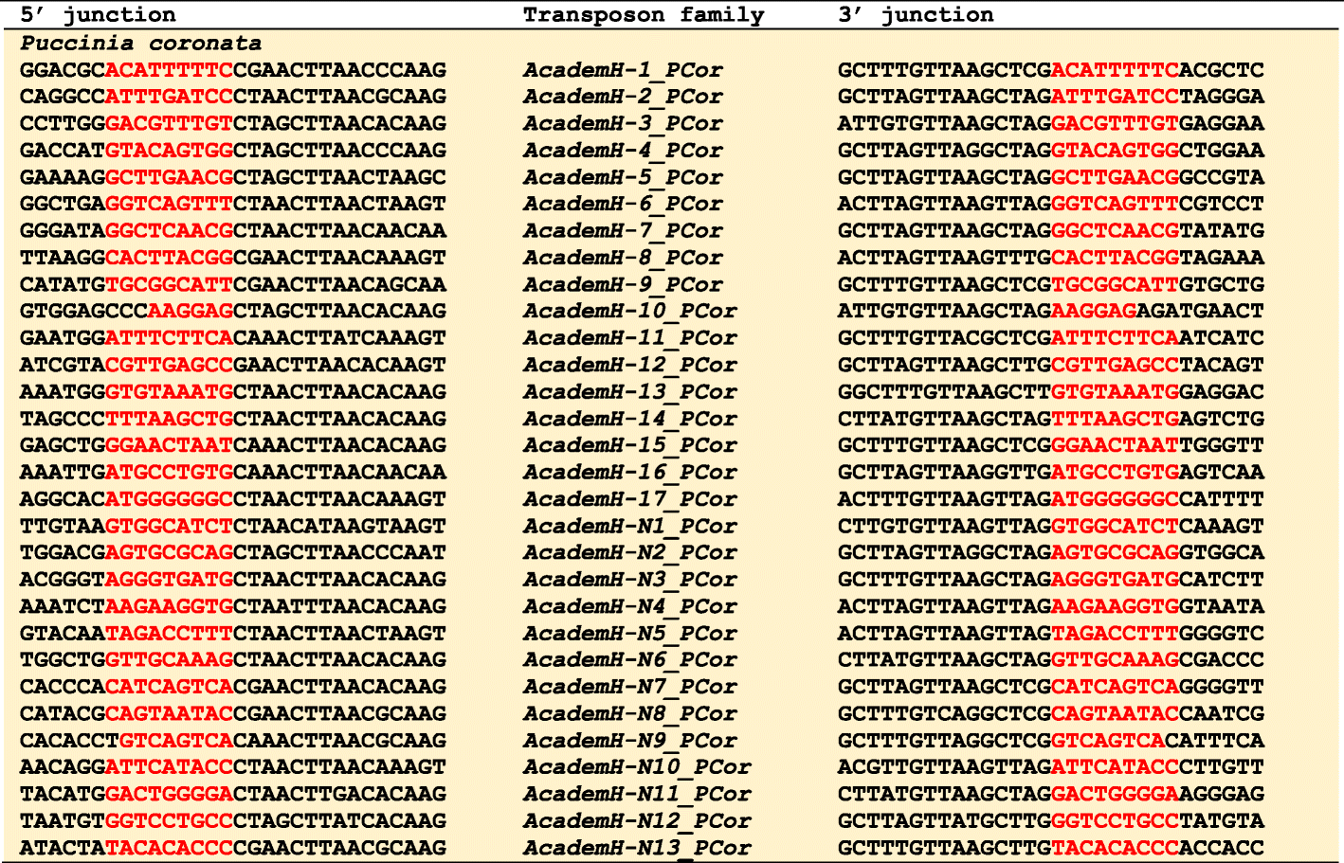Click 3′ sequence CTTATGTTAAGCTAGGACTGGGGAAGGGAG
The width and height of the screenshot is (1344, 863).
click(1051, 794)
